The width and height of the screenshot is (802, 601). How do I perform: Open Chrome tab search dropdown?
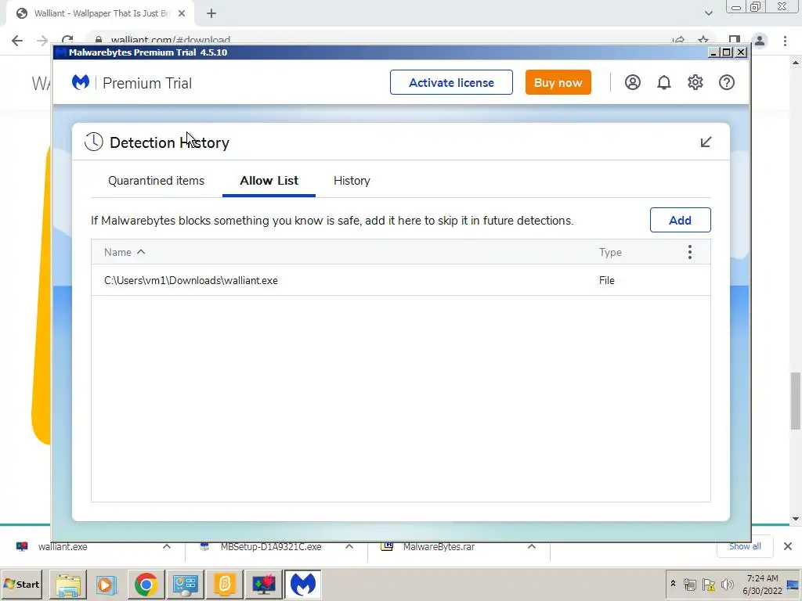pyautogui.click(x=708, y=13)
